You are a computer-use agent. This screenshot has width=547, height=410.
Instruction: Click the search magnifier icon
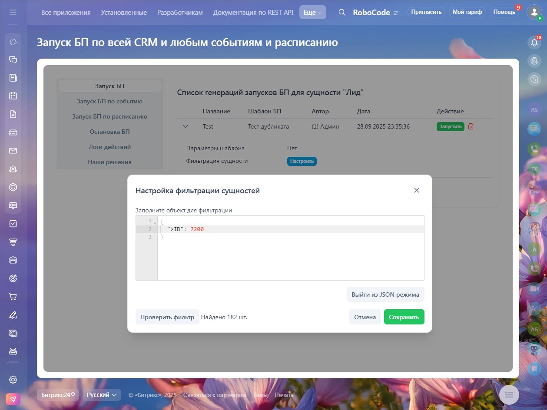342,12
